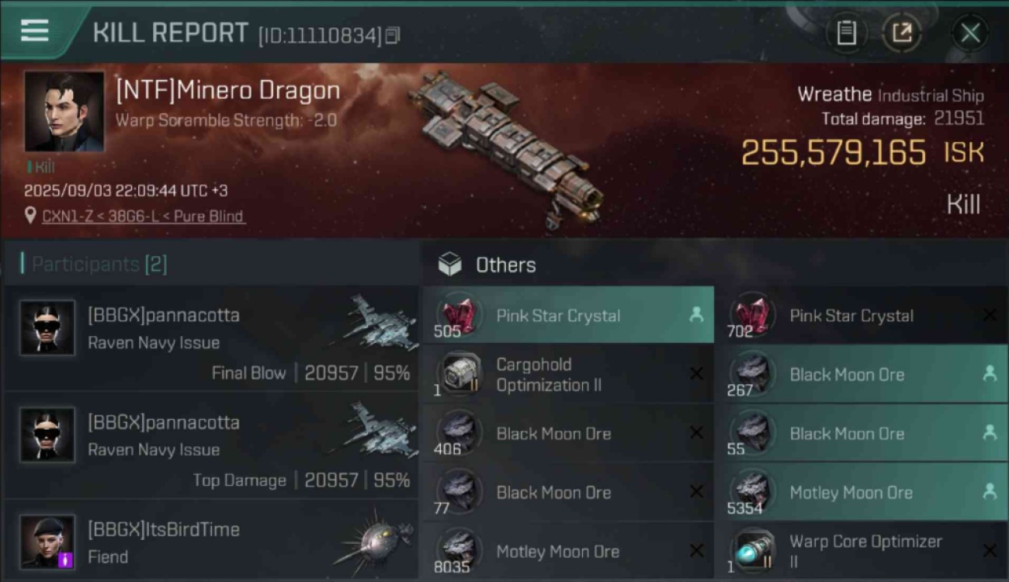The height and width of the screenshot is (582, 1009).
Task: Select Pink Star Crystal 505 item
Action: (x=568, y=315)
